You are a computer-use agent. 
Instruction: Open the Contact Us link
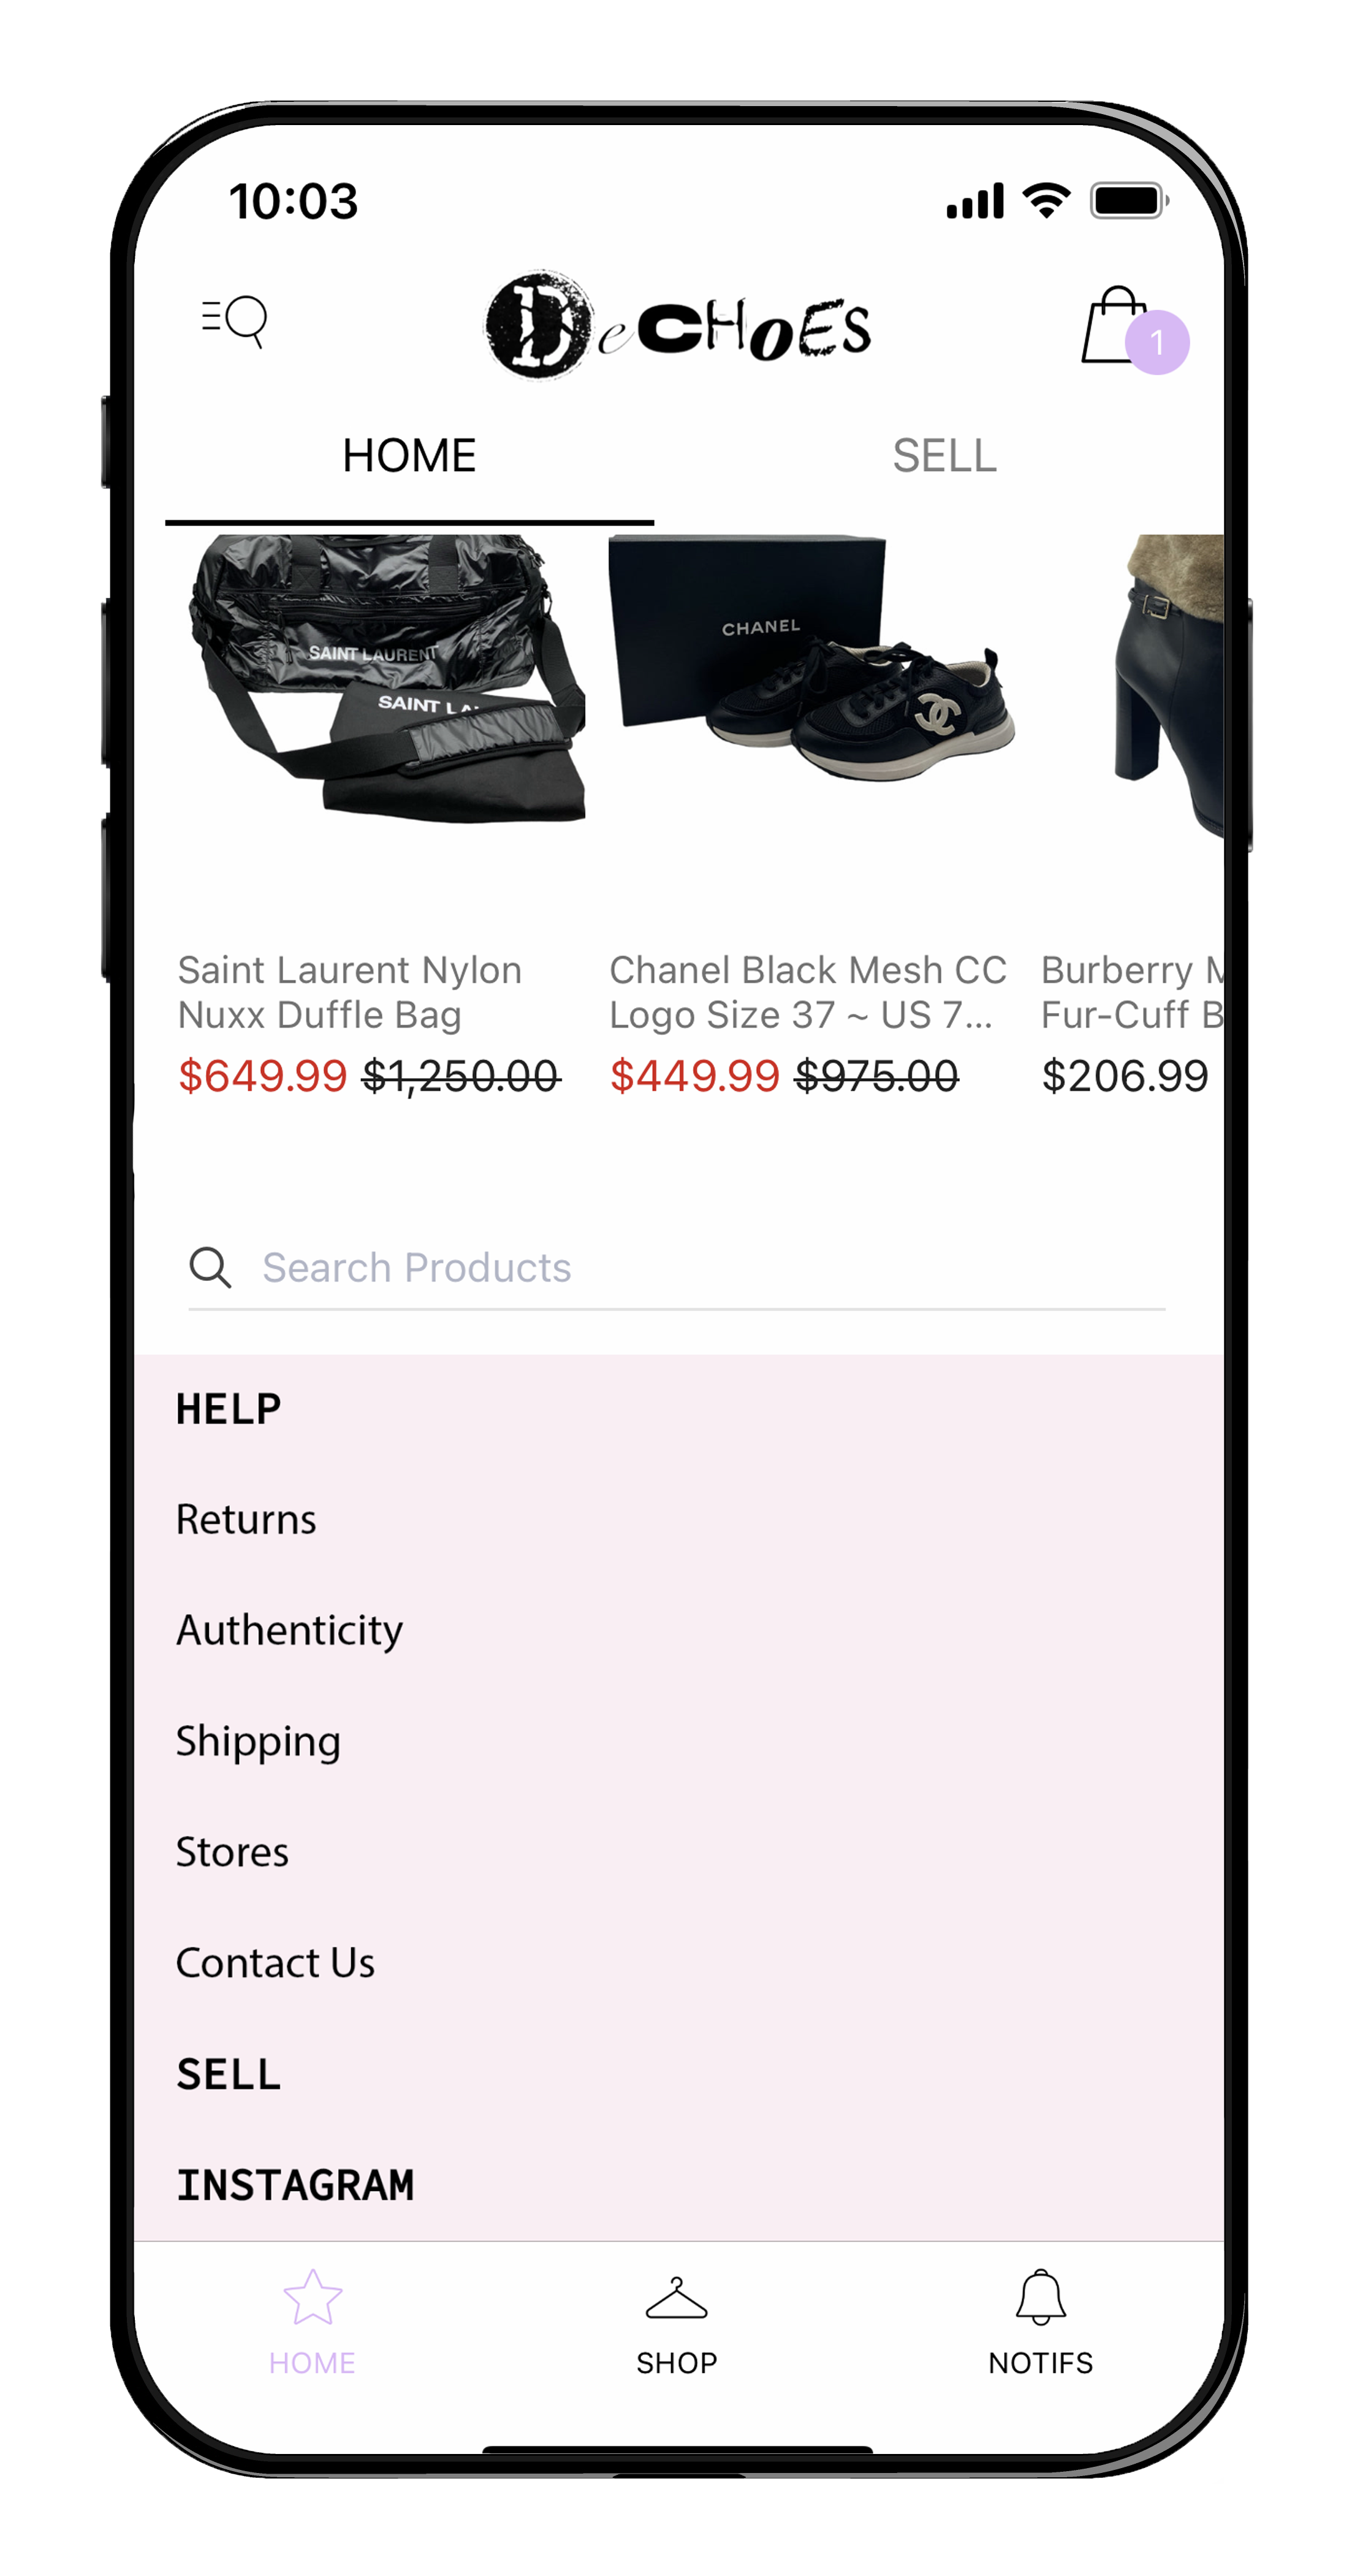coord(276,1963)
